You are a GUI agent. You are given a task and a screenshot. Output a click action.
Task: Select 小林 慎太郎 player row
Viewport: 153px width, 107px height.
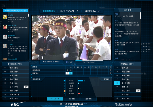(16, 95)
